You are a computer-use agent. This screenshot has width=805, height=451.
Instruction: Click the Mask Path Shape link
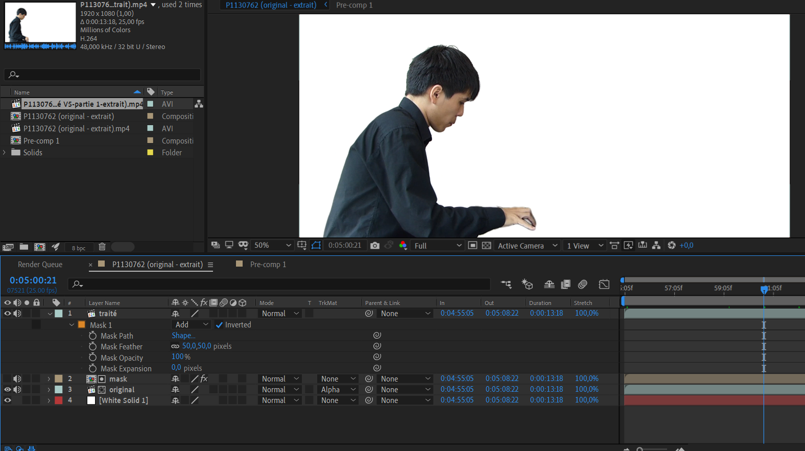[x=183, y=336]
